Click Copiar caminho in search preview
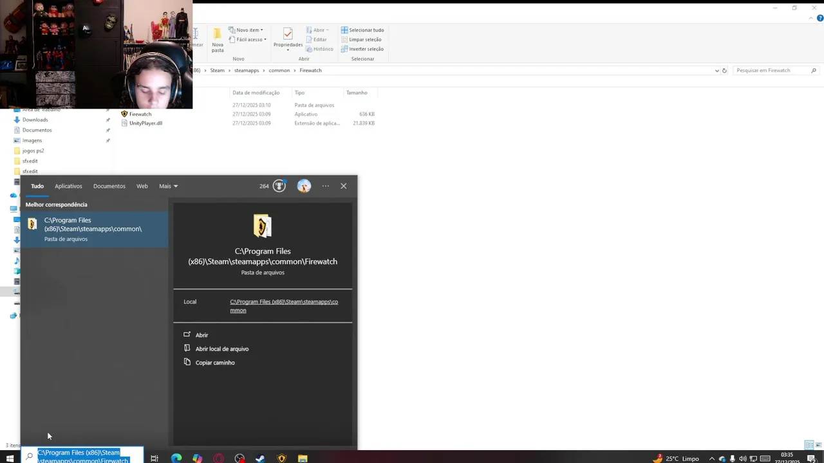 209,363
